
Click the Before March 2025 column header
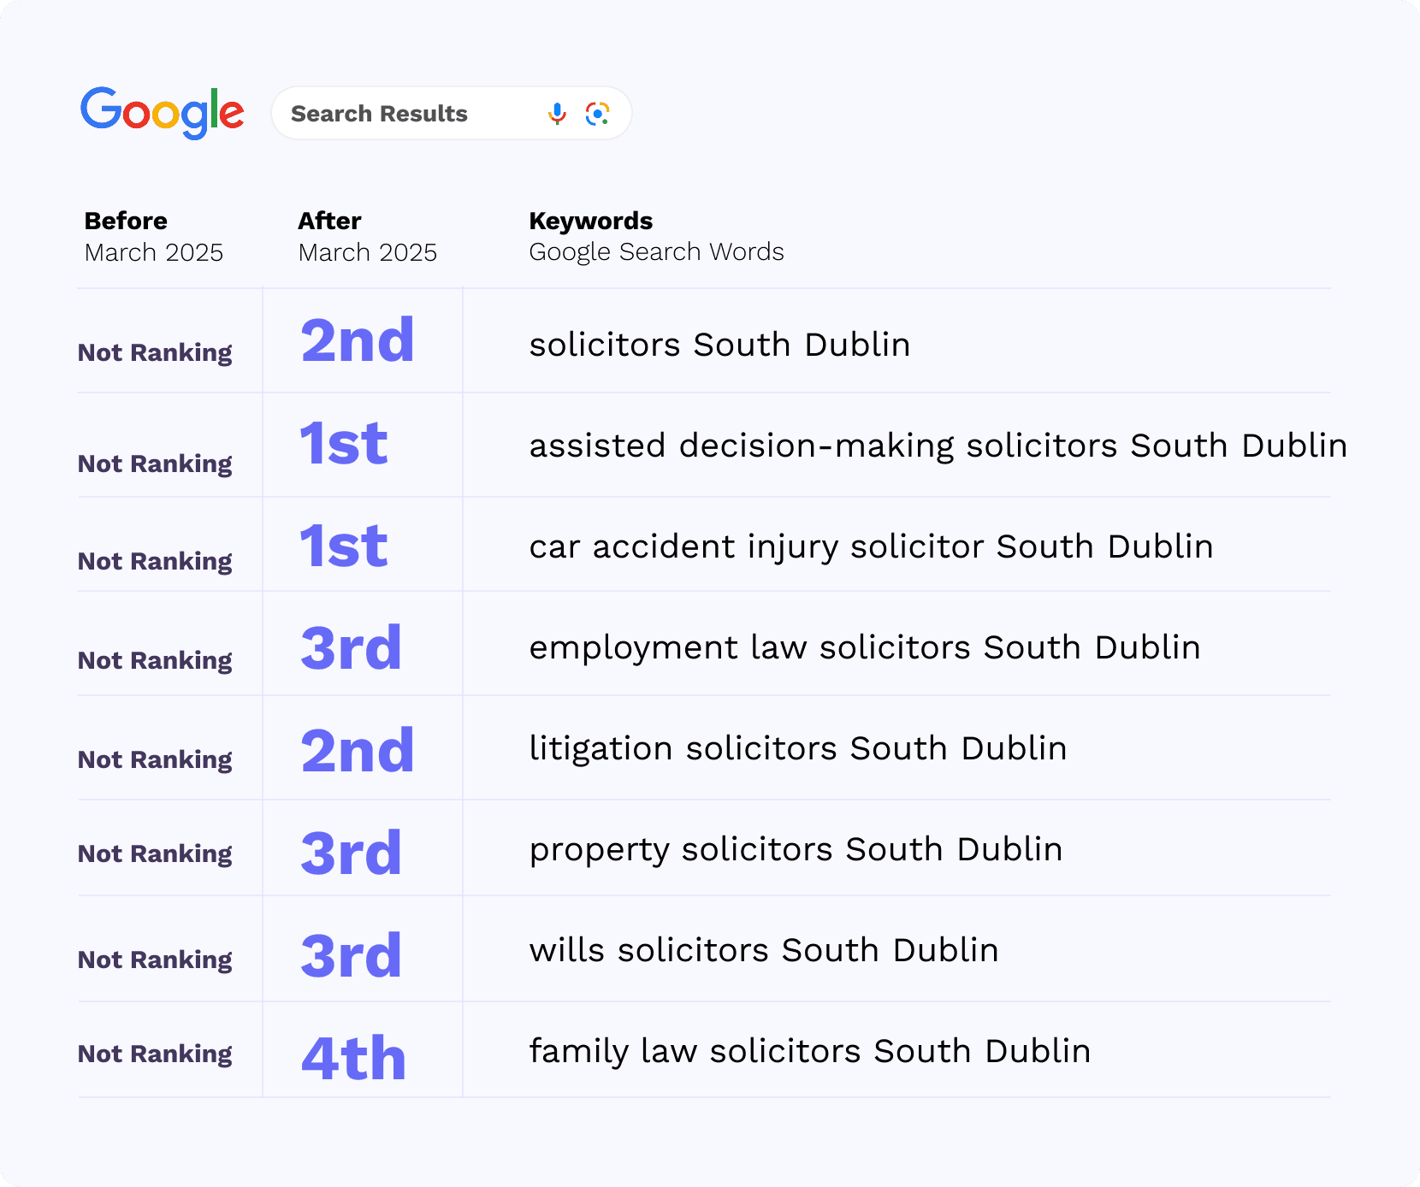point(153,237)
